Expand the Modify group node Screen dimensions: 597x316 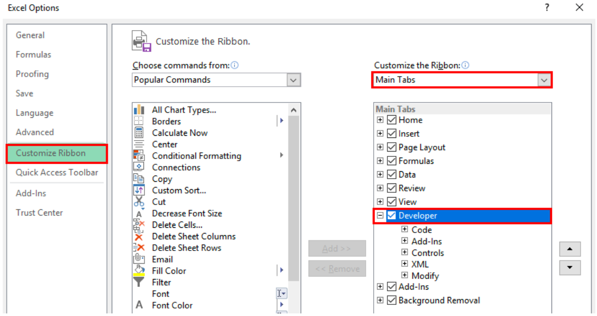405,275
